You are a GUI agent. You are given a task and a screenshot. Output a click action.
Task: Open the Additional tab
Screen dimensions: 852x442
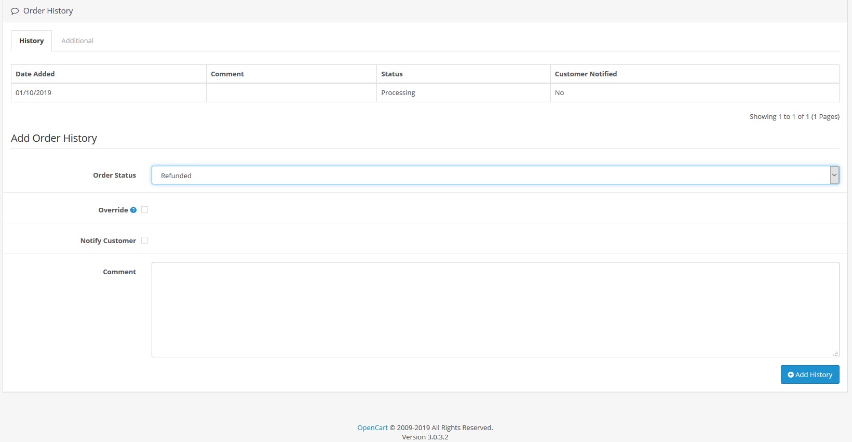pyautogui.click(x=77, y=41)
